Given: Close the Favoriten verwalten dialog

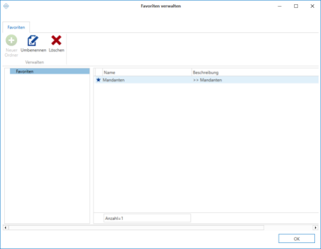Looking at the screenshot, I should [x=312, y=6].
